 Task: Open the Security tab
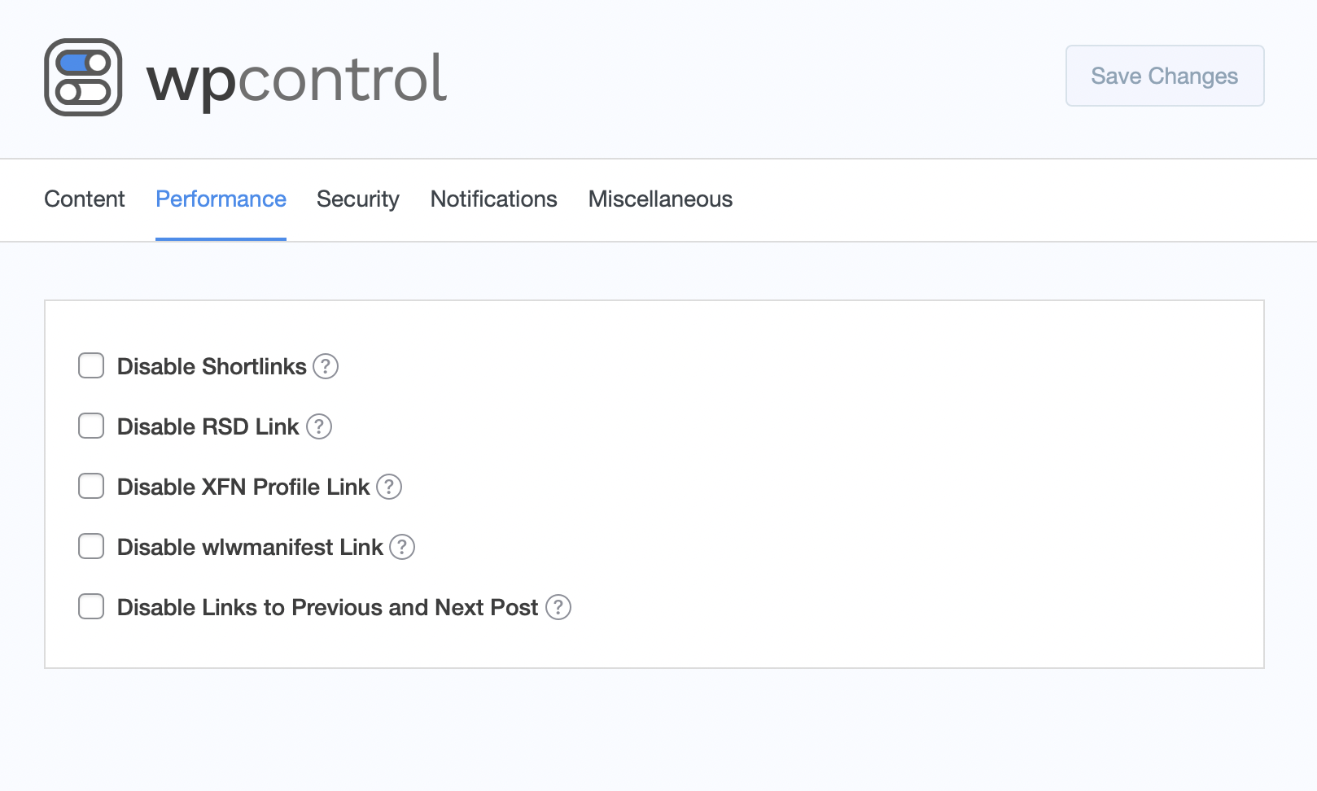[x=358, y=199]
